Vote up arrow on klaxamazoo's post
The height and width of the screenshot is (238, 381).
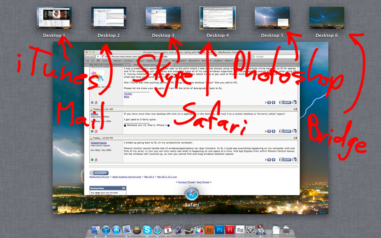(269, 159)
